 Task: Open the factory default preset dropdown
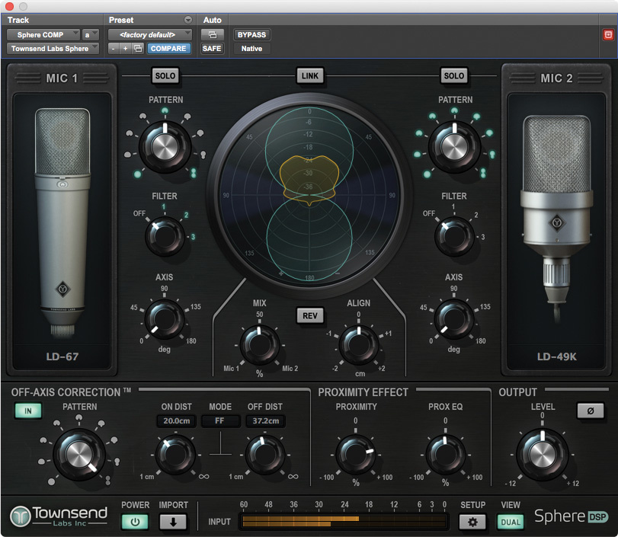pyautogui.click(x=150, y=35)
